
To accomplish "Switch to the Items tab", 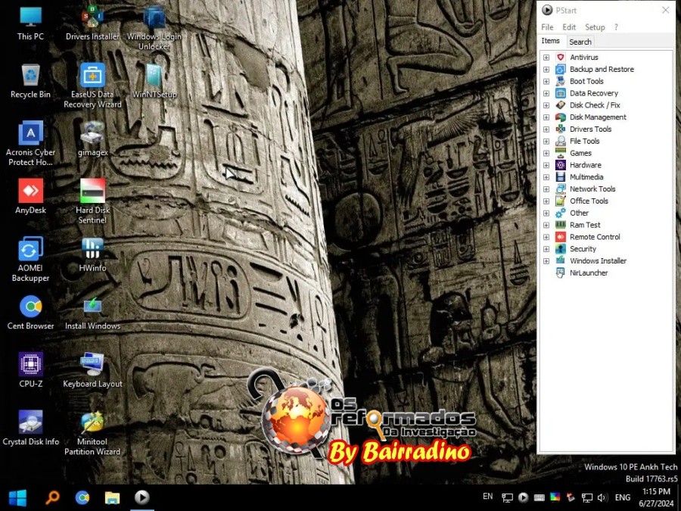I will point(550,41).
